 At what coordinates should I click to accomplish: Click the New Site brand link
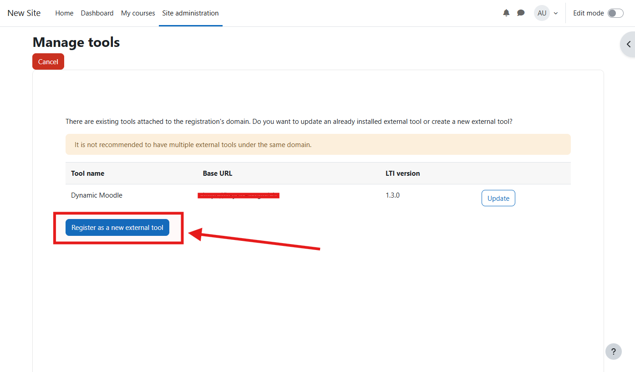(24, 13)
